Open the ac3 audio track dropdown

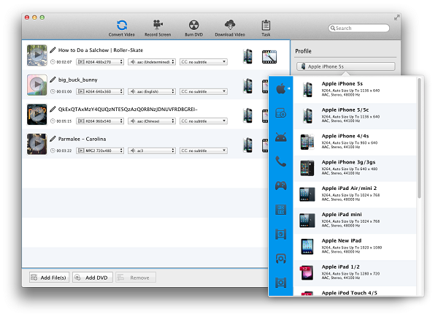pyautogui.click(x=152, y=150)
